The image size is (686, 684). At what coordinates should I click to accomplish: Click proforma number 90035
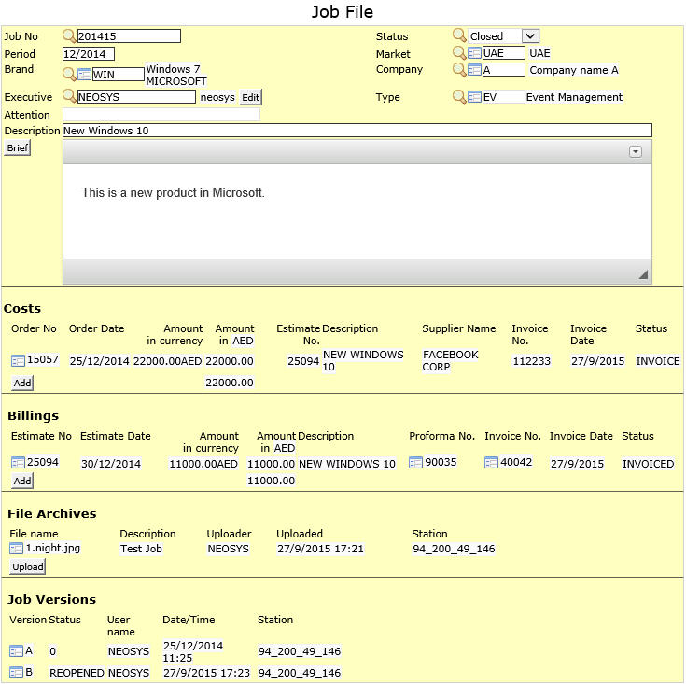(441, 462)
